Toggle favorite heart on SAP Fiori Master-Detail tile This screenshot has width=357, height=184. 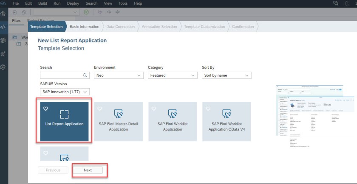100,109
